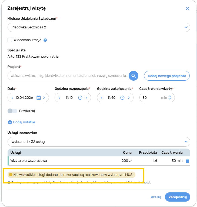Click the start time clock icon
This screenshot has height=207, width=197.
point(80,98)
